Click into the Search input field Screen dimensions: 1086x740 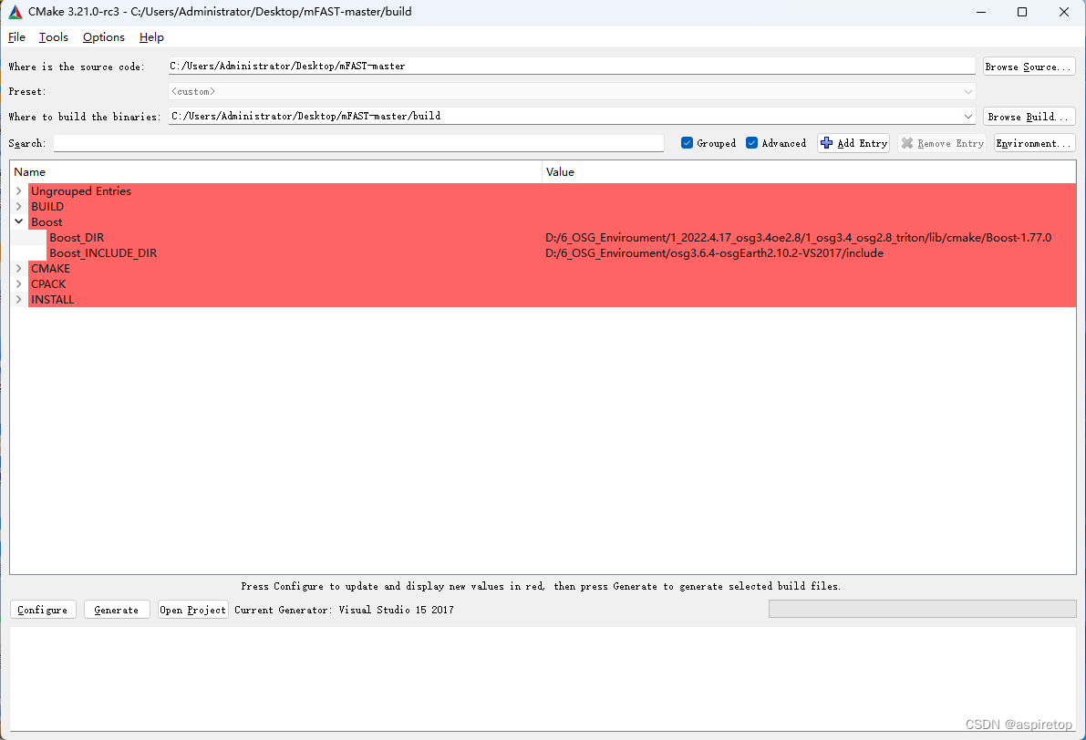click(x=358, y=143)
